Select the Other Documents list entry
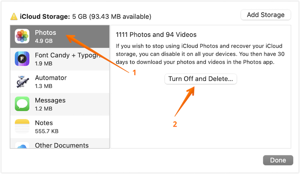Screen dimensions: 300x174 (x=62, y=145)
